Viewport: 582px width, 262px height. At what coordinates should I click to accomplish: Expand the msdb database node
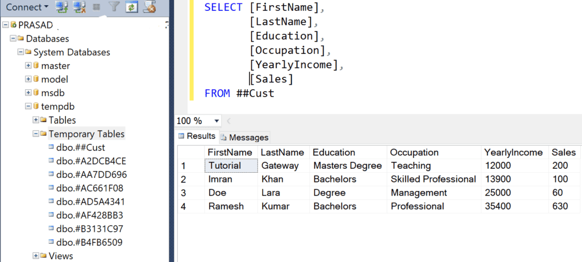28,93
